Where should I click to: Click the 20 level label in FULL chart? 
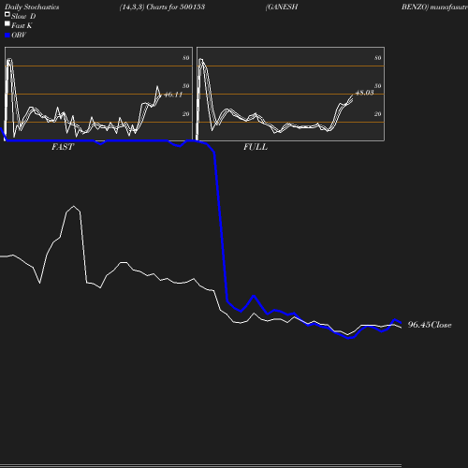[x=377, y=114]
